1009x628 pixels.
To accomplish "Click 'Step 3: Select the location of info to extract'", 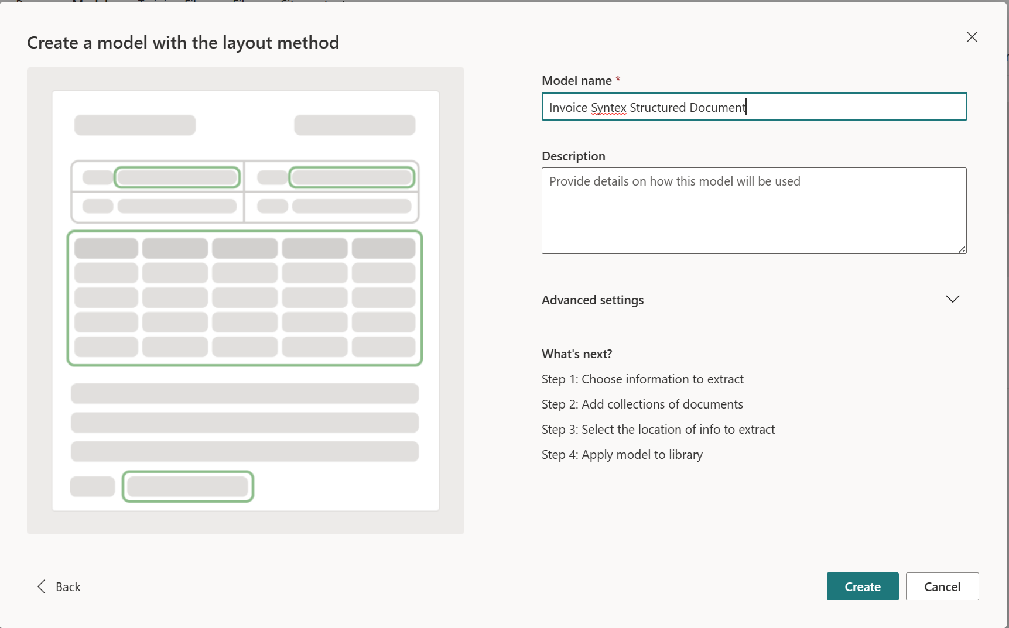I will pos(658,430).
